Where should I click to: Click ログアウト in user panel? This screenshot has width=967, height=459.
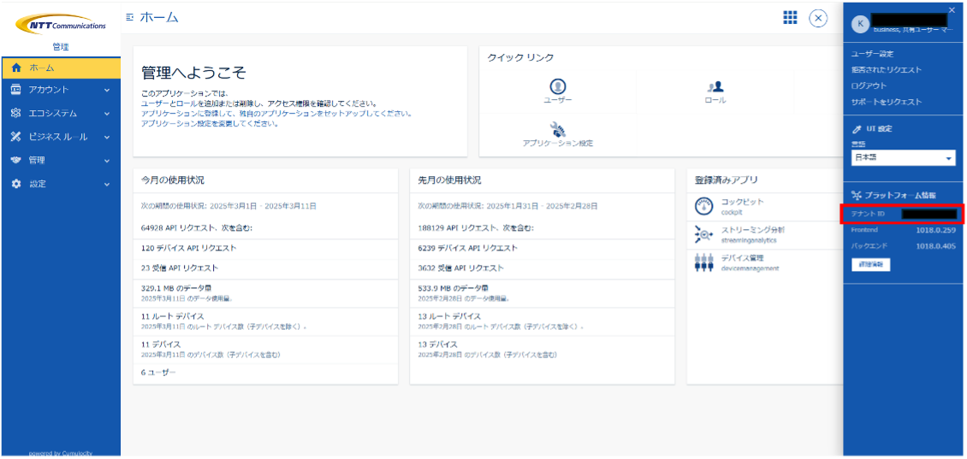(x=869, y=85)
